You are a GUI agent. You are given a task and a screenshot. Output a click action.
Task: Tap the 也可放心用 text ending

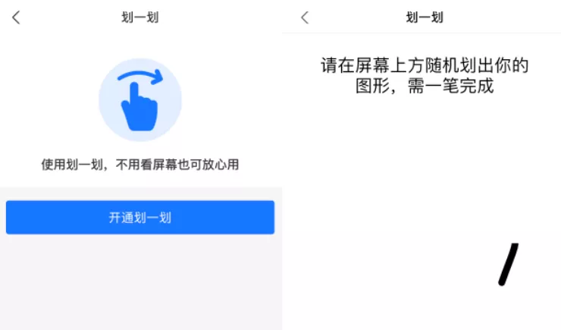[208, 165]
